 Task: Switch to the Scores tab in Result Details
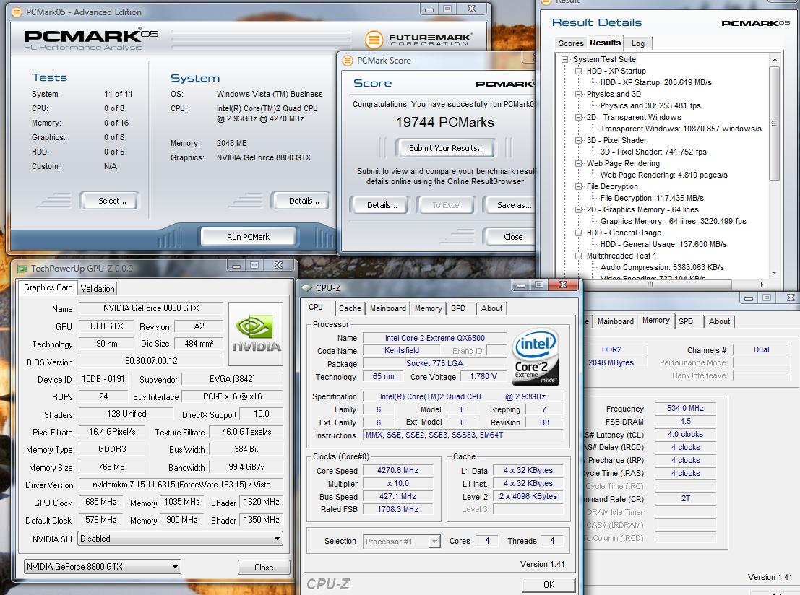coord(571,43)
